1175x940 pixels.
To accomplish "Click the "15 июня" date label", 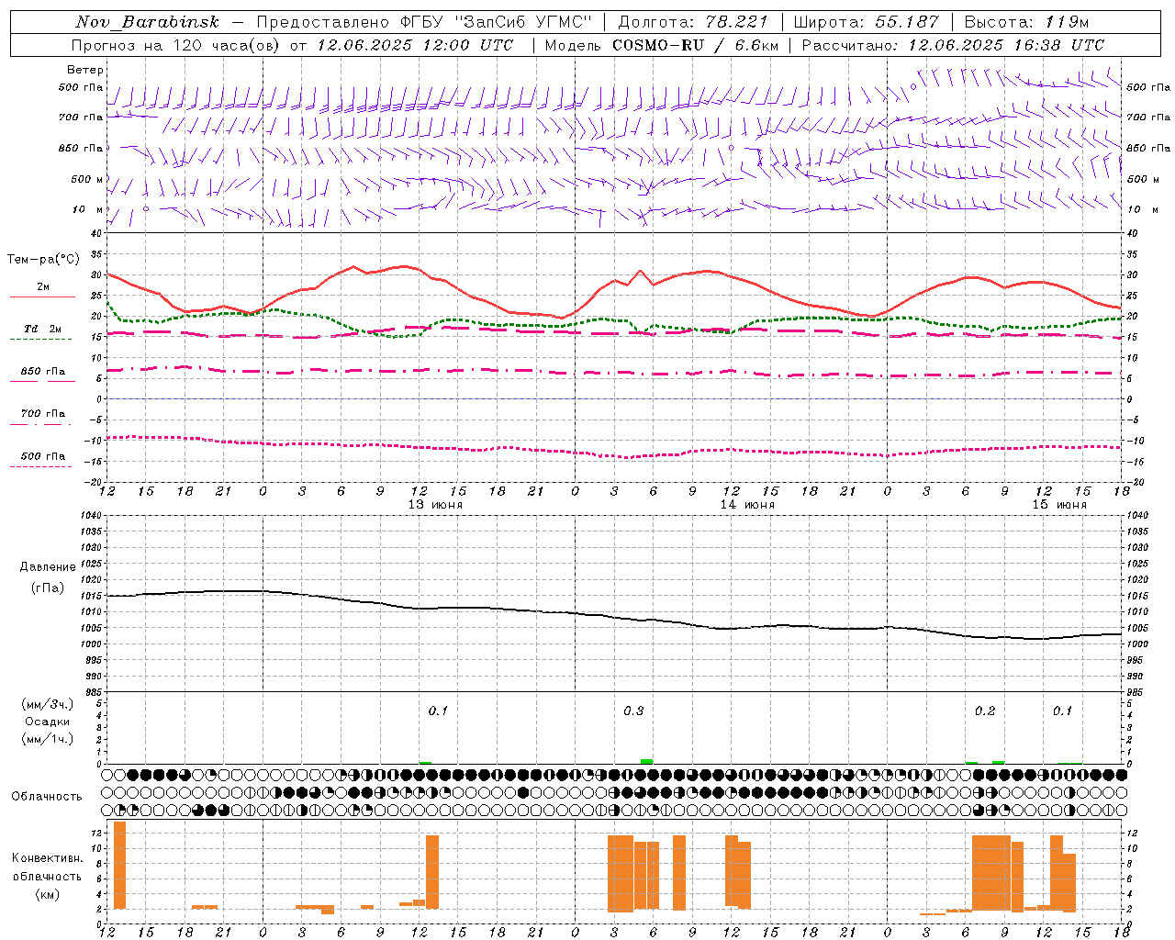I will [x=1059, y=505].
